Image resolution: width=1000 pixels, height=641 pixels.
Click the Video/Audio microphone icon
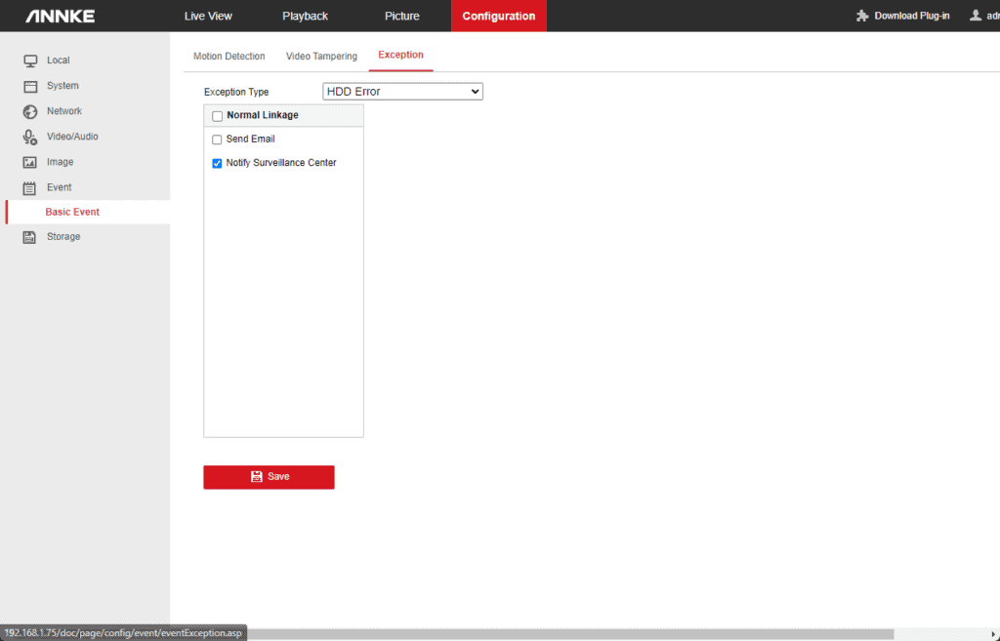(30, 137)
